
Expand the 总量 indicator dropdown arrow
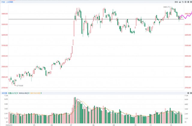(17, 93)
